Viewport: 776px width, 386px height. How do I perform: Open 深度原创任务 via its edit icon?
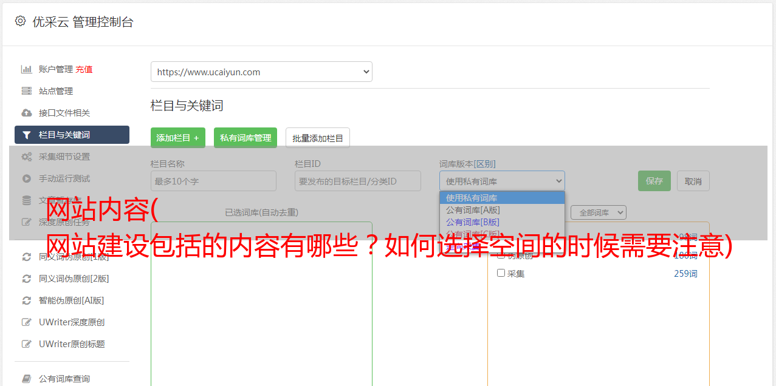[26, 222]
